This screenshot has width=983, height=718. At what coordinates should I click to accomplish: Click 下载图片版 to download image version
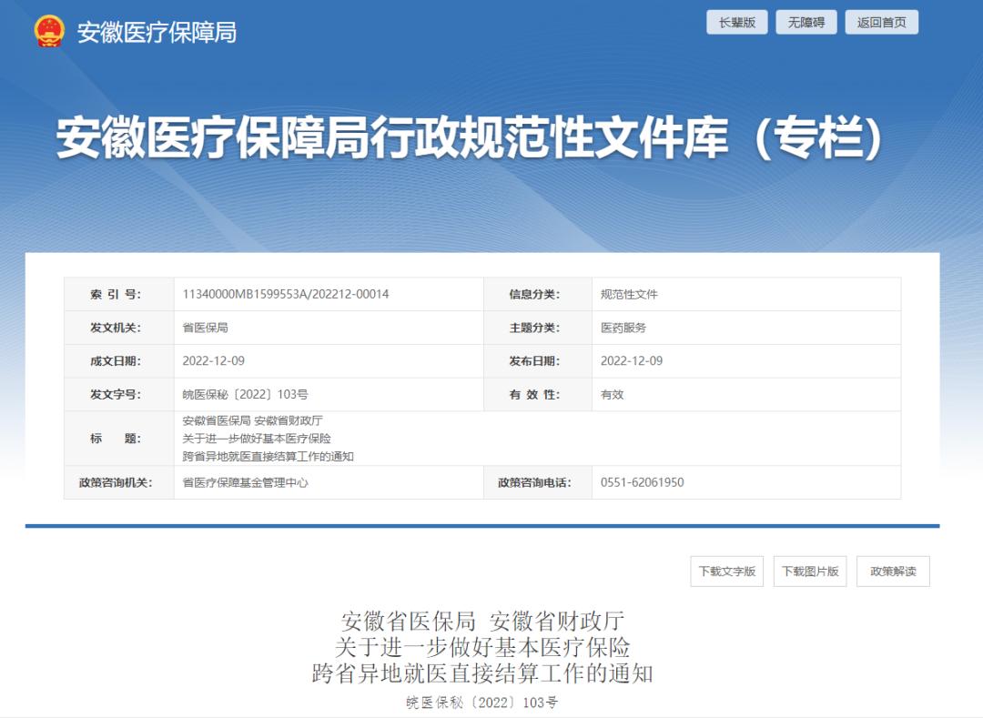(x=809, y=571)
